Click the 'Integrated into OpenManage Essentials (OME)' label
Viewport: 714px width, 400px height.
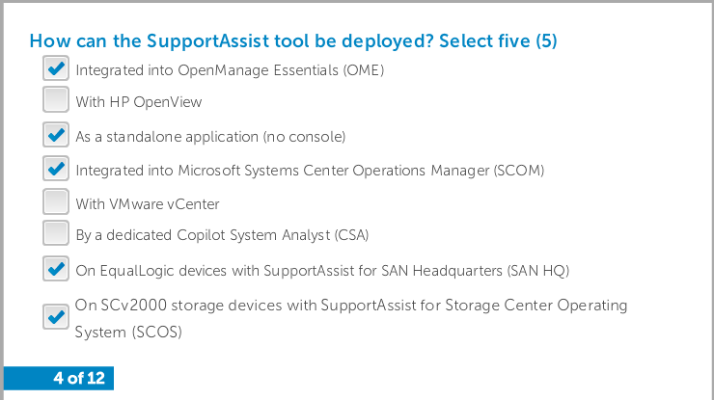tap(230, 70)
